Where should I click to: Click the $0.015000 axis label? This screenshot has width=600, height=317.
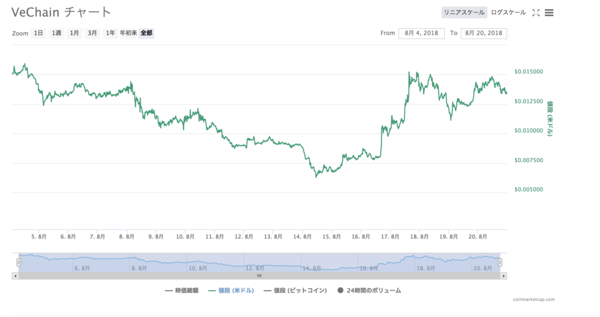[x=529, y=71]
